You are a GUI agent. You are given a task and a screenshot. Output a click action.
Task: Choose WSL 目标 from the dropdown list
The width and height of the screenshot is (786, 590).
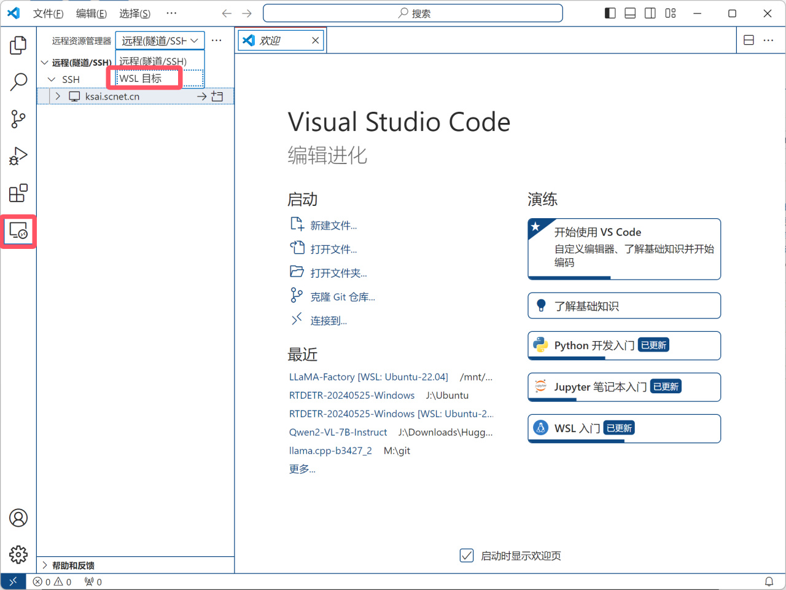[x=160, y=78]
